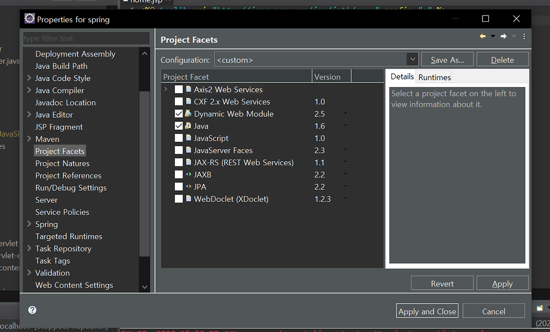Open the Java version dropdown arrow
Viewport: 550px width, 332px height.
point(345,125)
